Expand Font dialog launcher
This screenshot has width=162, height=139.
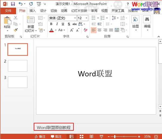(x=87, y=37)
